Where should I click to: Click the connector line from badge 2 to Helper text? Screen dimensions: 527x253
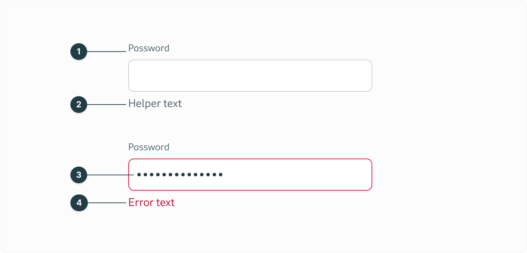coord(106,104)
